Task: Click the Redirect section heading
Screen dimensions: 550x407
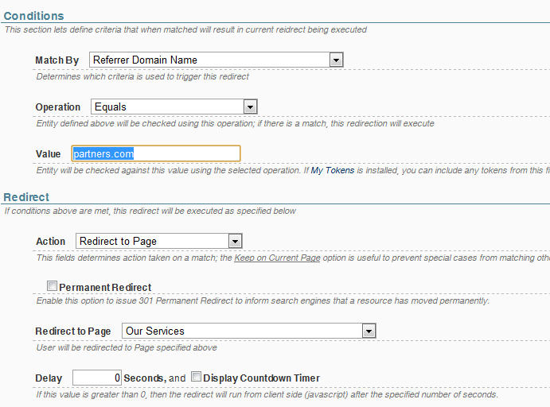Action: (x=26, y=197)
